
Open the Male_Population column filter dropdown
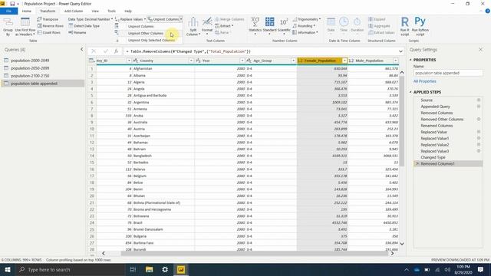point(396,61)
